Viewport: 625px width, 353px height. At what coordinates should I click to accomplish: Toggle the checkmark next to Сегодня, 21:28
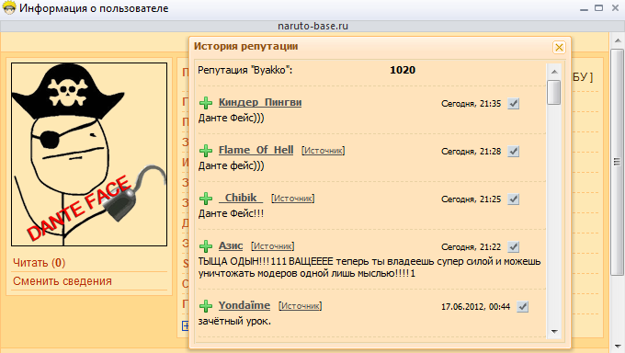tap(514, 152)
